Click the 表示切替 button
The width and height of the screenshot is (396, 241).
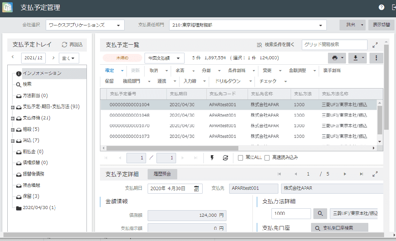(381, 25)
